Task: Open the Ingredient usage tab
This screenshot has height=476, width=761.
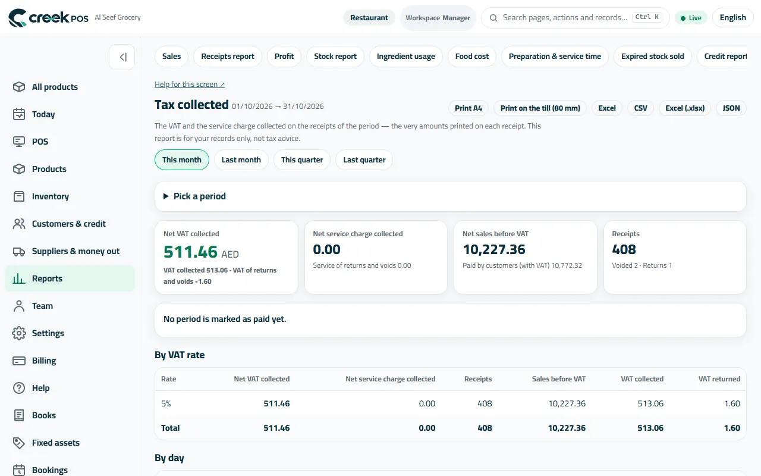Action: tap(406, 57)
